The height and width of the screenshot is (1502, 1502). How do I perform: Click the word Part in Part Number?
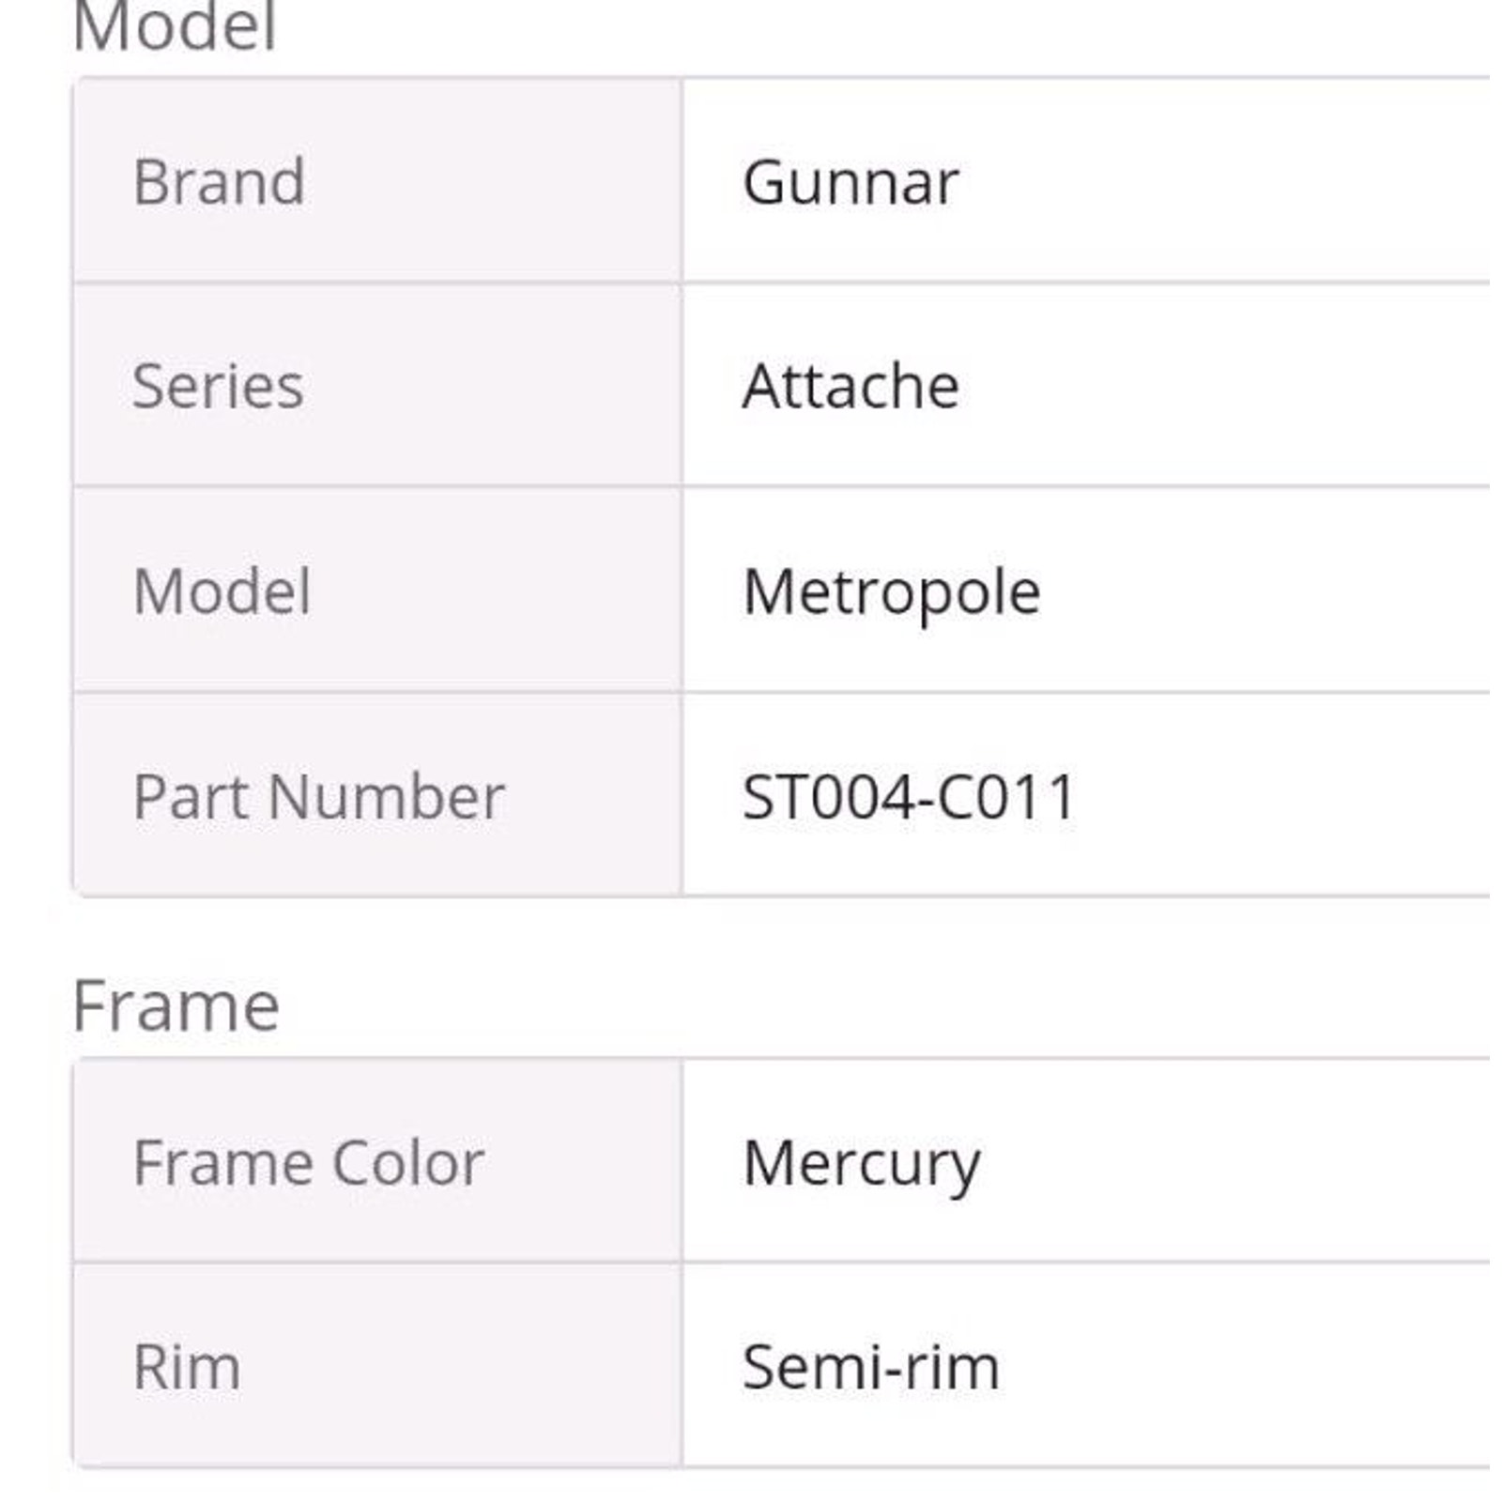coord(194,797)
